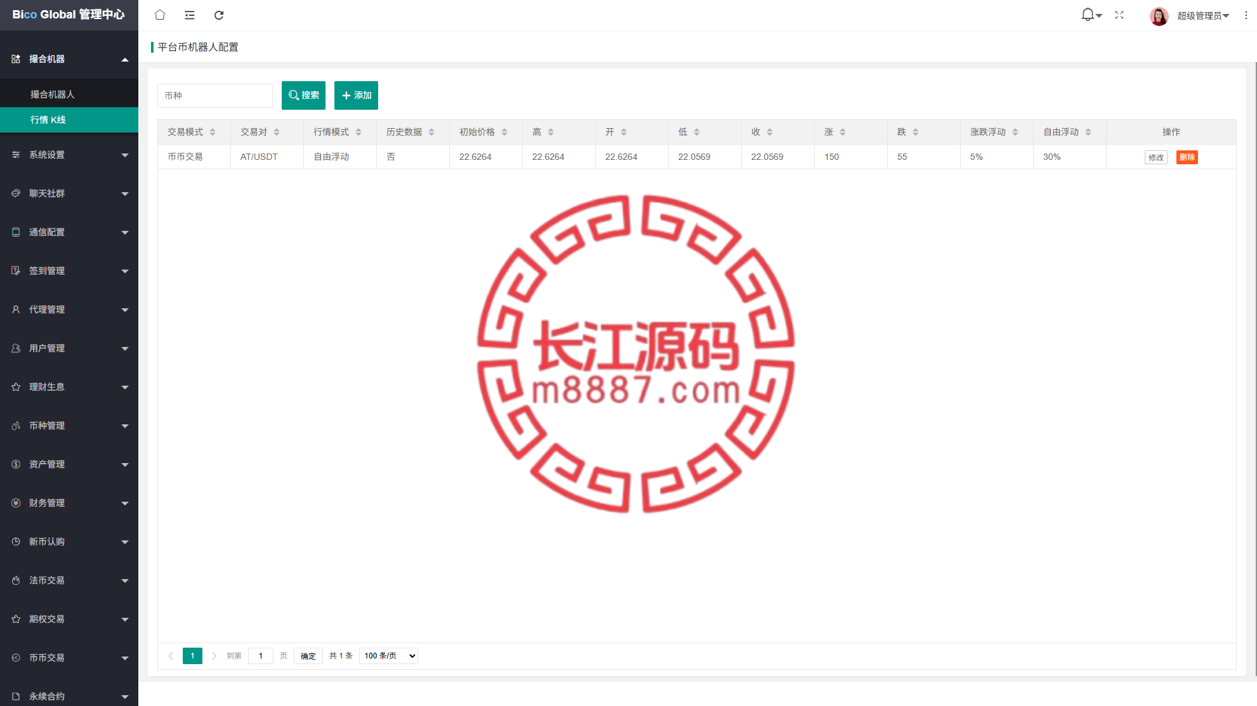Delete the AT/USDT row with 删除
The width and height of the screenshot is (1257, 706).
[1187, 157]
